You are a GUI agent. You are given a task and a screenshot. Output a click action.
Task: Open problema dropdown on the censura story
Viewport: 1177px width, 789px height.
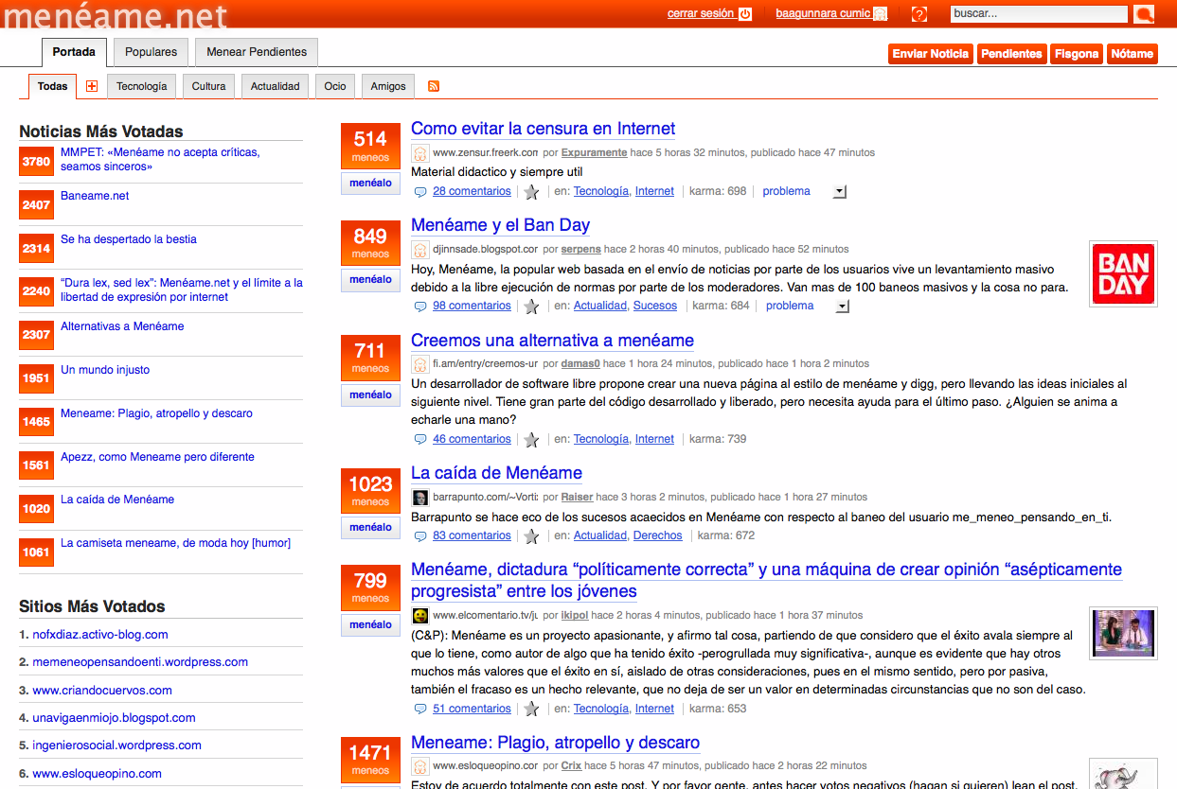pos(840,192)
